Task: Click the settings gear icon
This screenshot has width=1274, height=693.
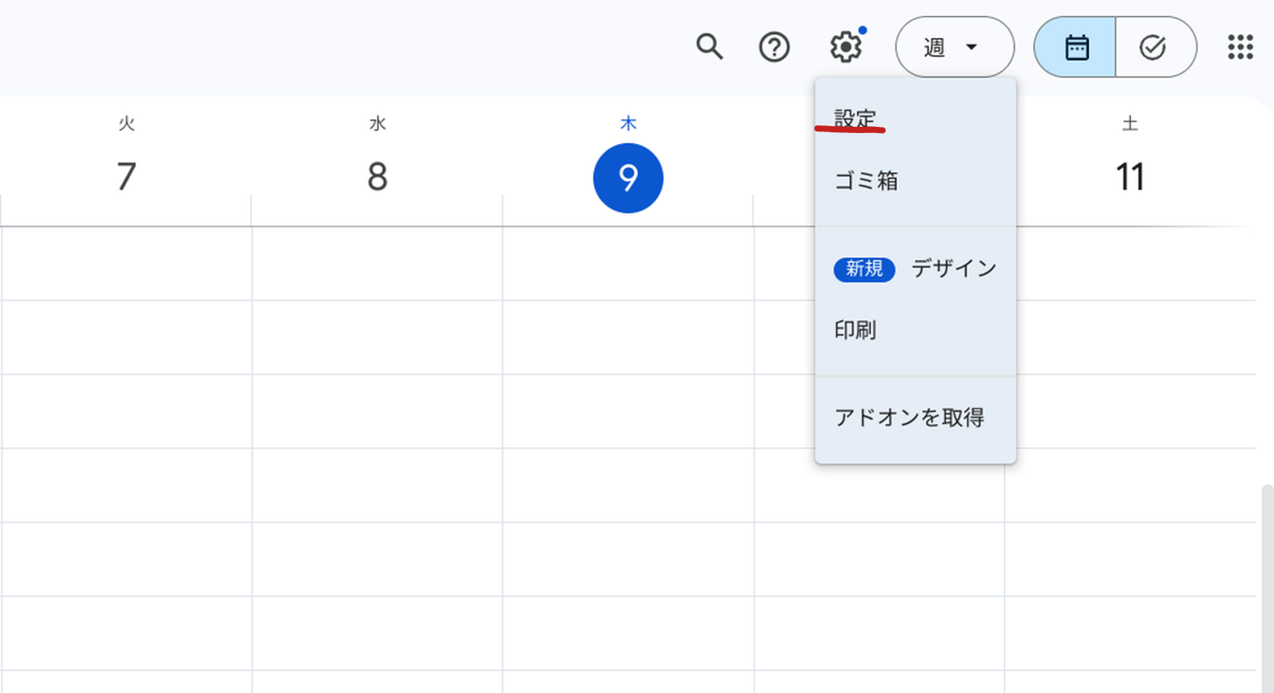Action: coord(845,47)
